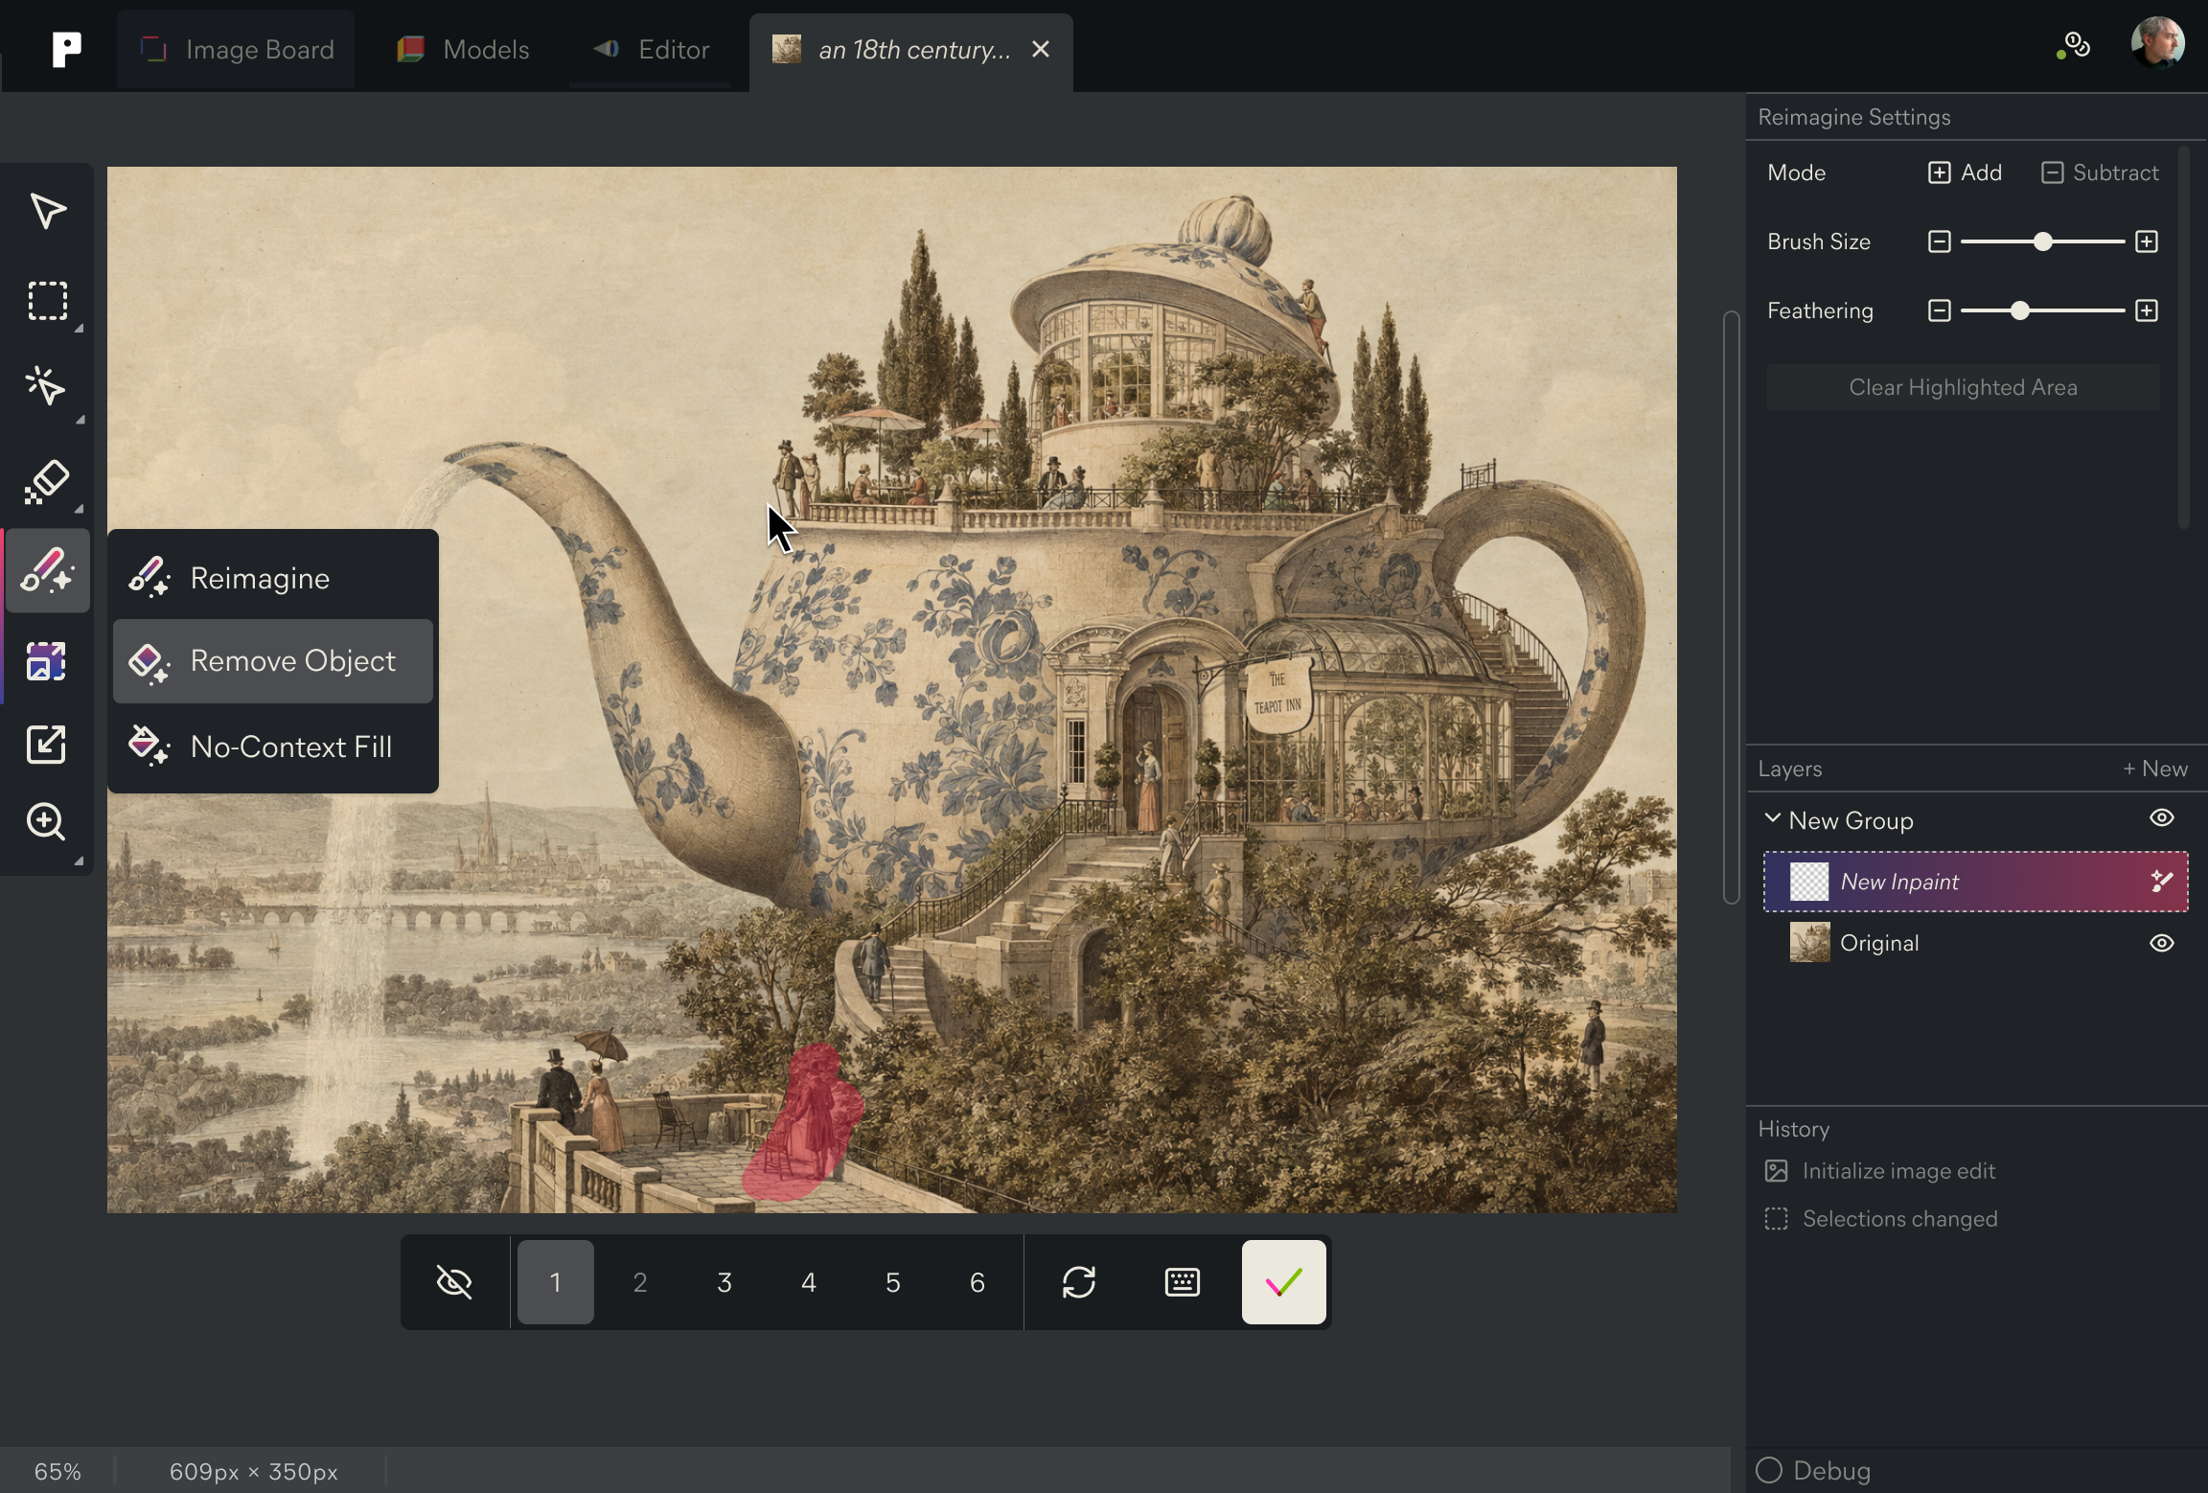Switch to the Models tab
This screenshot has width=2208, height=1493.
click(x=463, y=50)
